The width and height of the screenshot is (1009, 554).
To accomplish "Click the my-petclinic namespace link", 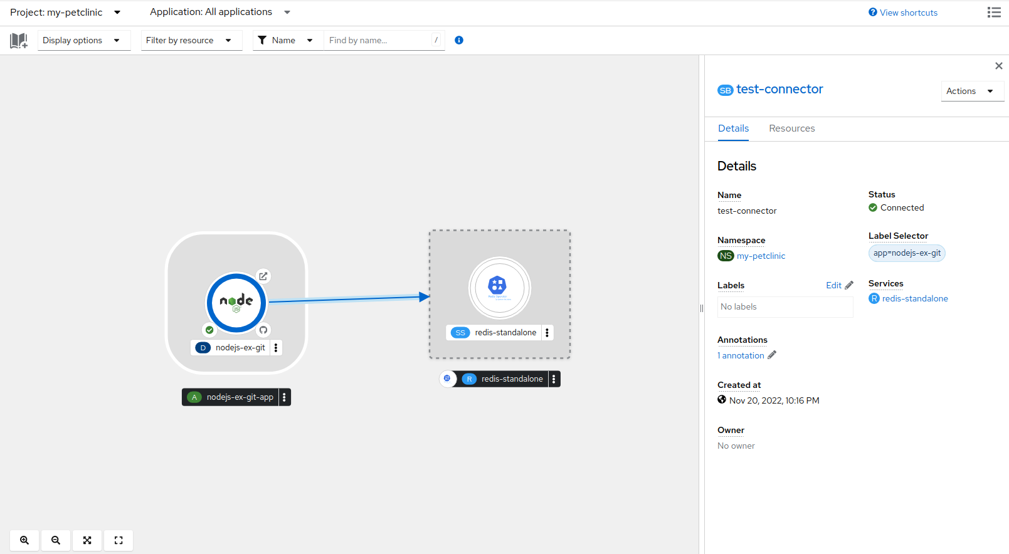I will click(761, 256).
